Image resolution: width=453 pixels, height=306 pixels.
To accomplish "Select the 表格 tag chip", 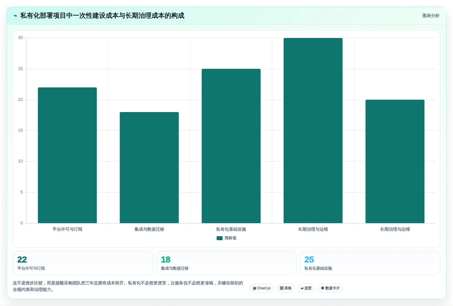I will 286,288.
